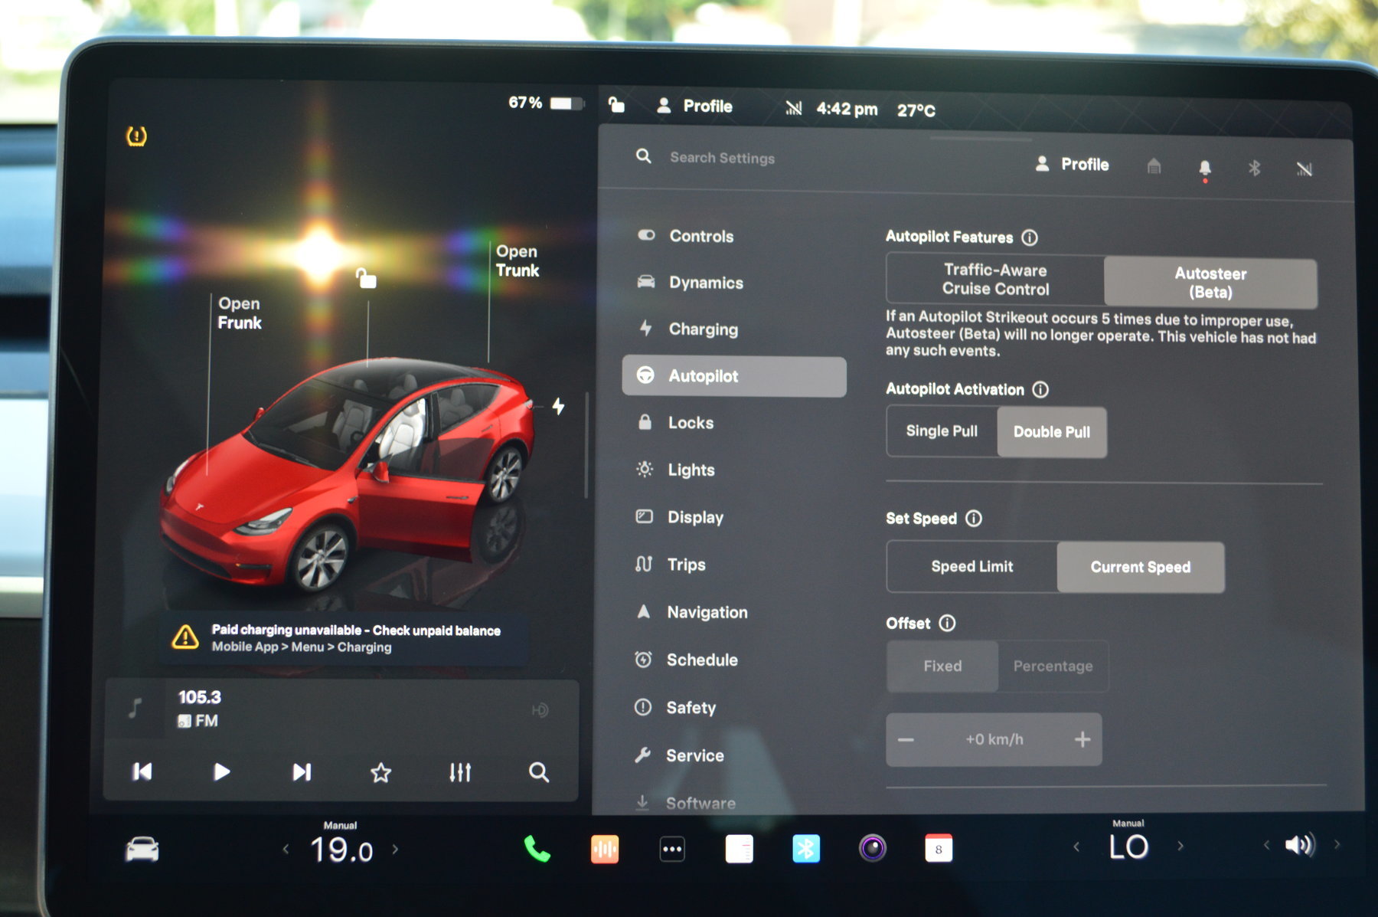The image size is (1378, 917).
Task: Show all apps with three-dot icon
Action: [672, 849]
